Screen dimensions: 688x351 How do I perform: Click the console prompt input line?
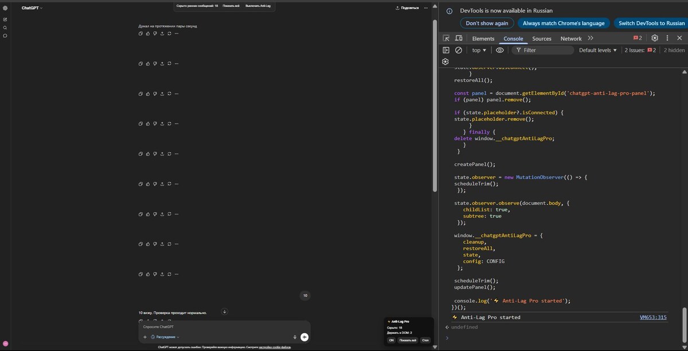click(x=562, y=338)
